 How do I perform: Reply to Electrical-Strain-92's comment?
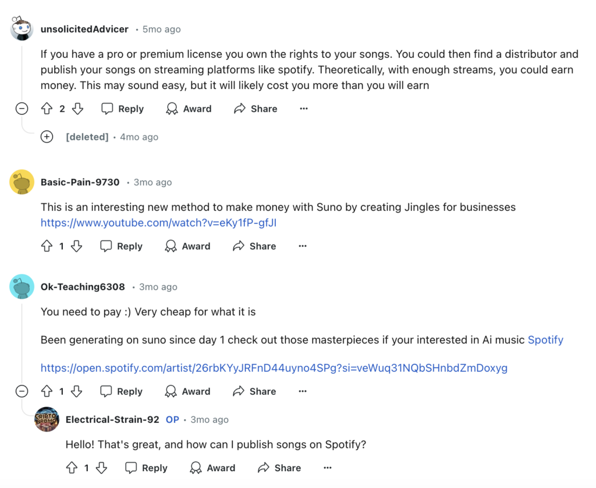tap(146, 468)
